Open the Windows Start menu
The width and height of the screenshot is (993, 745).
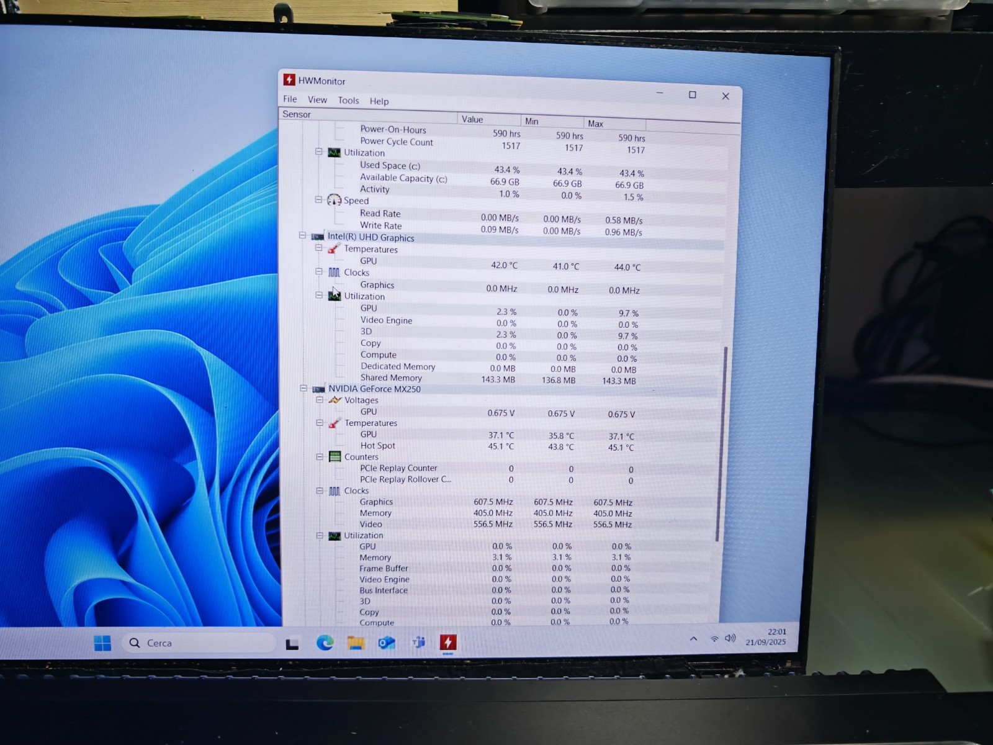(x=102, y=643)
